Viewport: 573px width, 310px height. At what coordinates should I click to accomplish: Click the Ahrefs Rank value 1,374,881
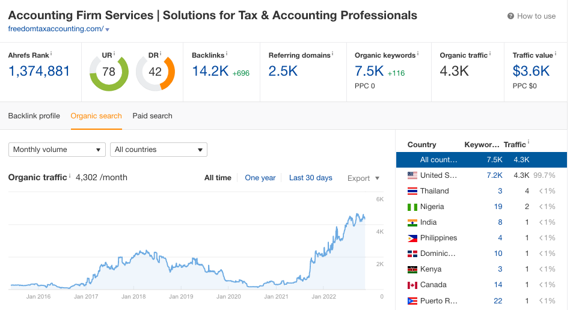(39, 71)
